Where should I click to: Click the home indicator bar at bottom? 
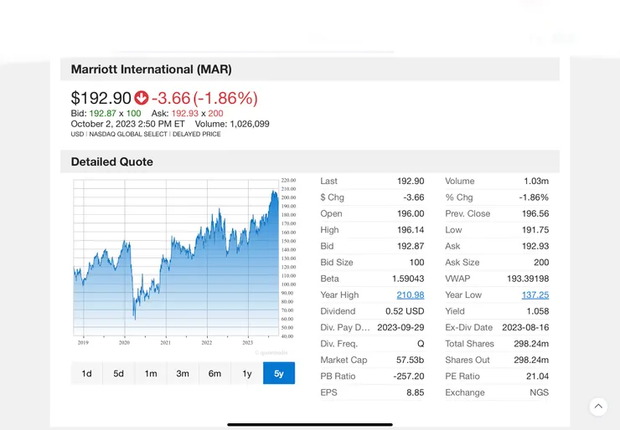310,424
